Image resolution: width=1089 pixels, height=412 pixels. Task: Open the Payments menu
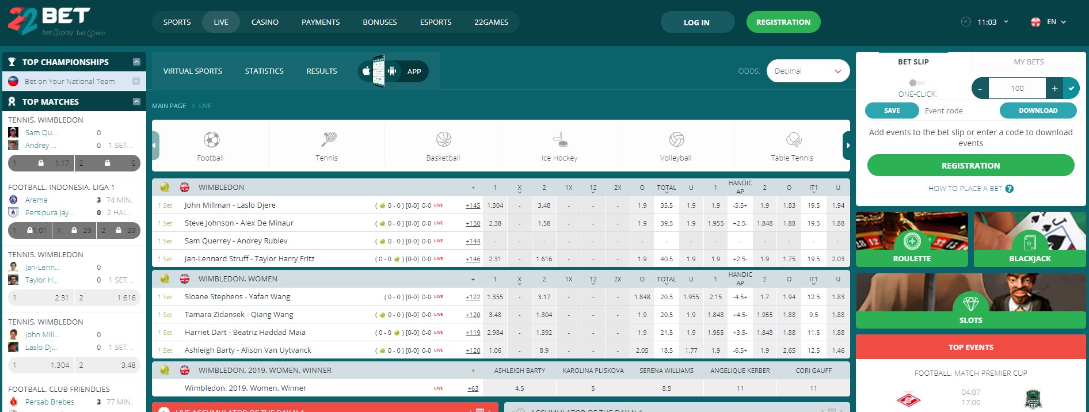tap(321, 22)
